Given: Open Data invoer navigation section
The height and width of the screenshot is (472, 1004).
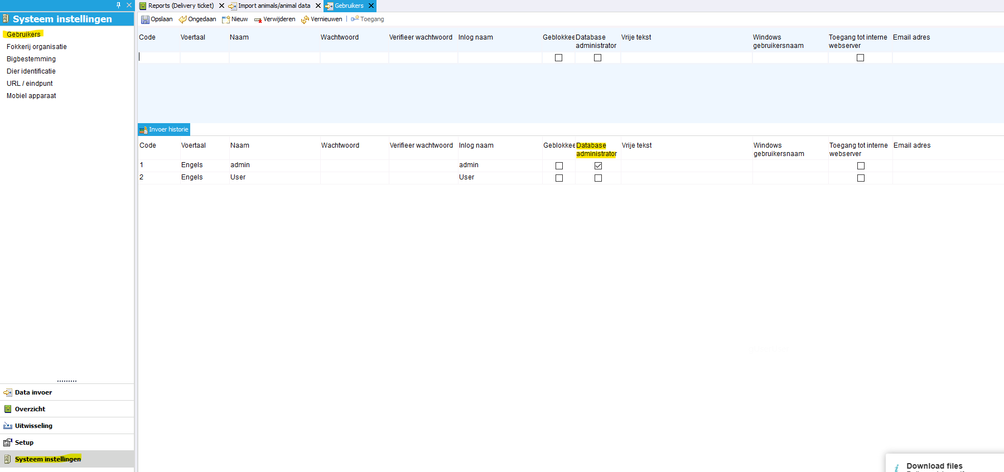Looking at the screenshot, I should click(67, 392).
